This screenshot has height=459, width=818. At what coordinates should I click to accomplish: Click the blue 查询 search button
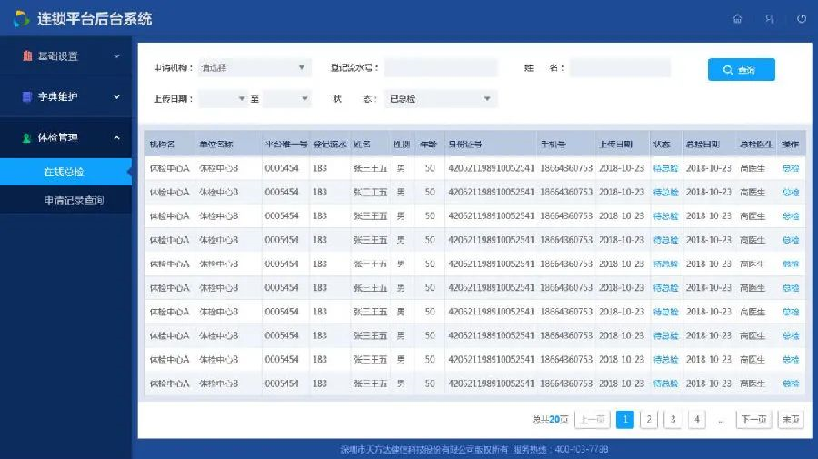tap(741, 70)
